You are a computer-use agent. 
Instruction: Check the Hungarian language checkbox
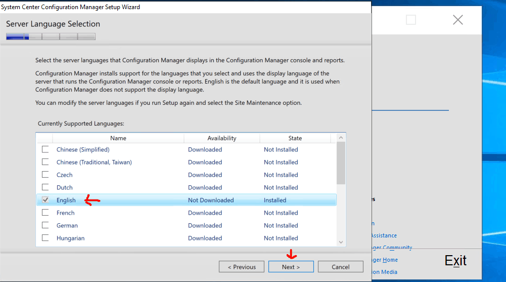click(45, 238)
